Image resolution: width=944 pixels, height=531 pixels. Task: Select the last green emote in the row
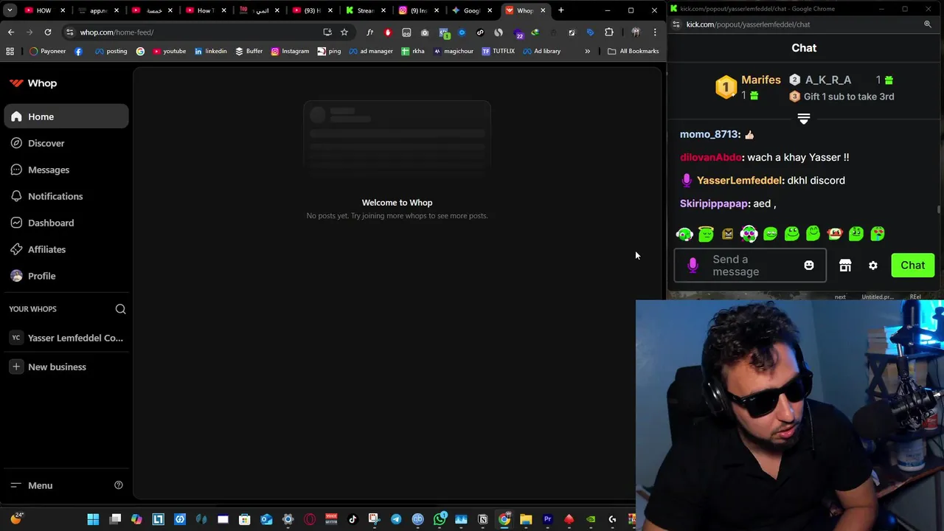pos(878,234)
